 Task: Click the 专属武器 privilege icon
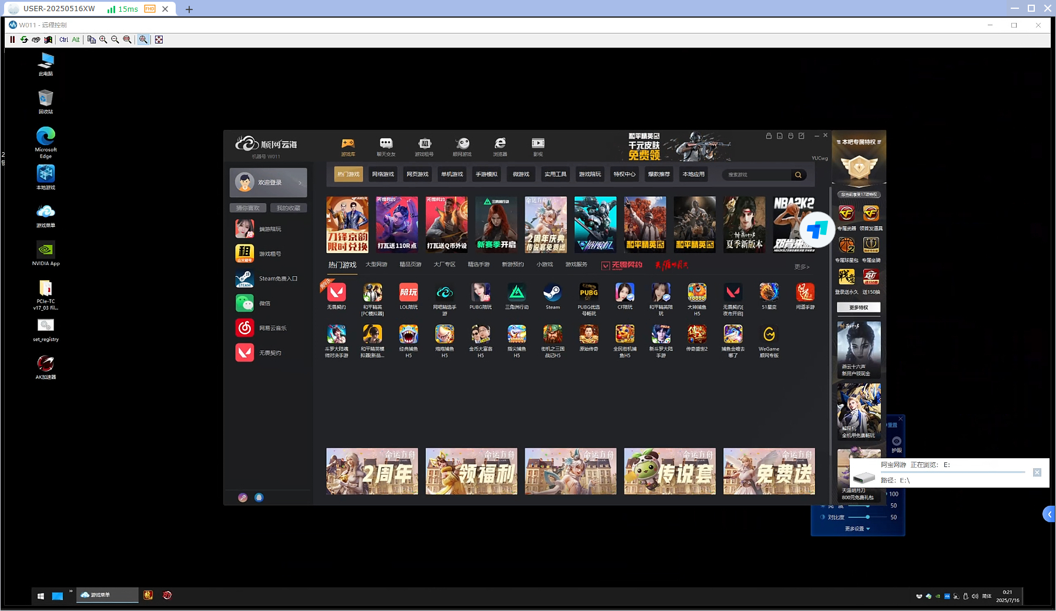tap(846, 217)
